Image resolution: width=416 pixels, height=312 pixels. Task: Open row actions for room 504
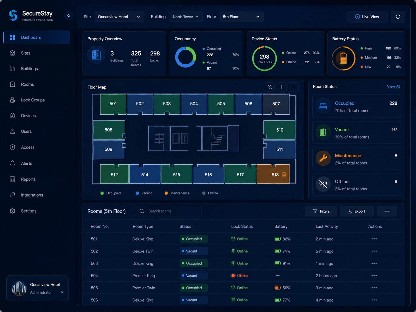(374, 276)
